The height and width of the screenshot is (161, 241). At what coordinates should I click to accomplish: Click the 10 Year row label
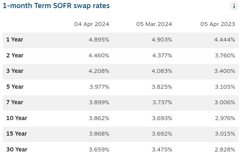(16, 118)
